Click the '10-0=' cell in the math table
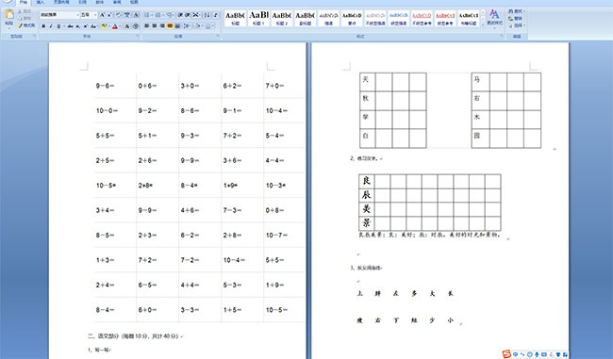The image size is (613, 359). (108, 110)
